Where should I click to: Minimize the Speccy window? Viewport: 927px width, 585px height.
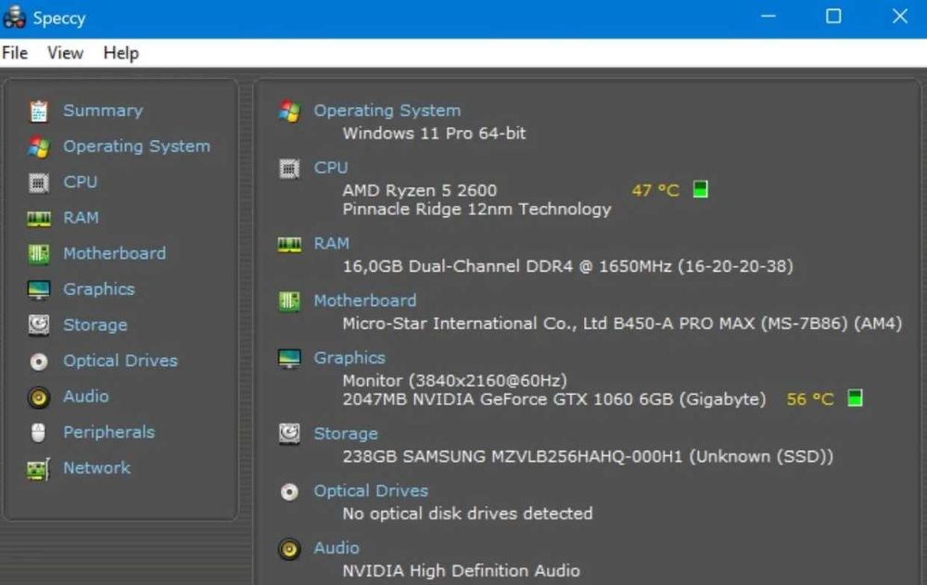[768, 17]
